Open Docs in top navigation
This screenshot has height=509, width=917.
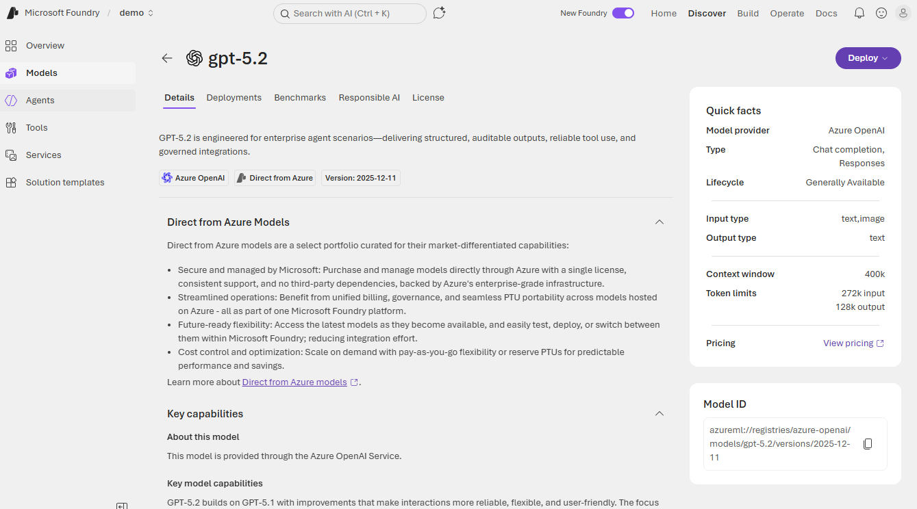click(826, 13)
